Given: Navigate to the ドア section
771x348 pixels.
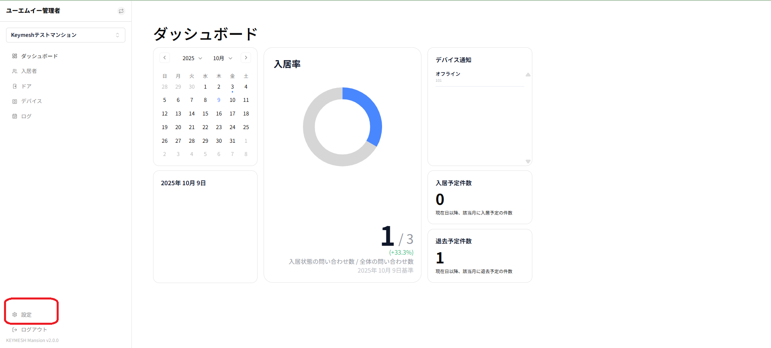Looking at the screenshot, I should (x=26, y=86).
